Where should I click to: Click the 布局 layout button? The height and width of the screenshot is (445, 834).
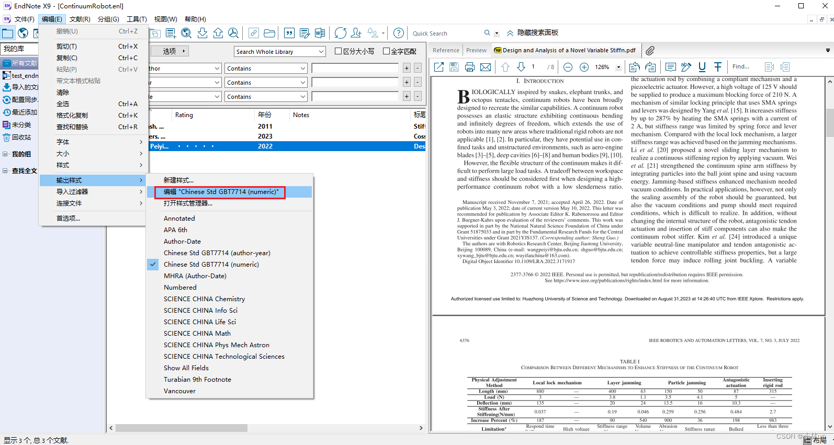click(x=815, y=440)
